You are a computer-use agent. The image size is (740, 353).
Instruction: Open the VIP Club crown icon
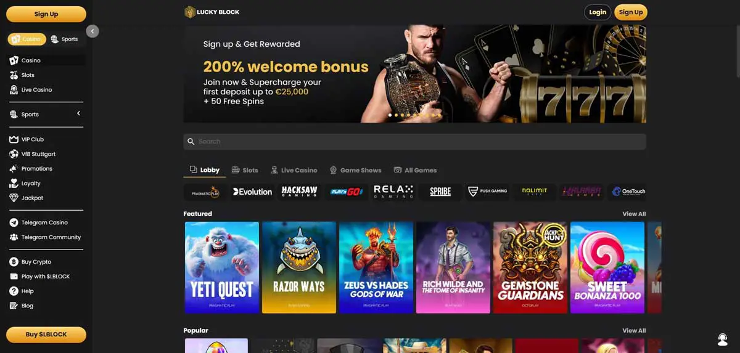[14, 139]
